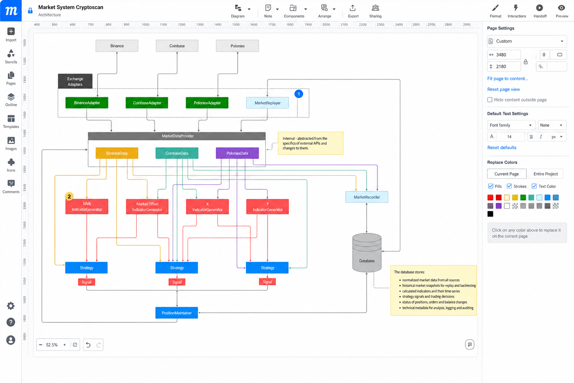Open the Stencils panel
The width and height of the screenshot is (574, 383).
pyautogui.click(x=11, y=56)
